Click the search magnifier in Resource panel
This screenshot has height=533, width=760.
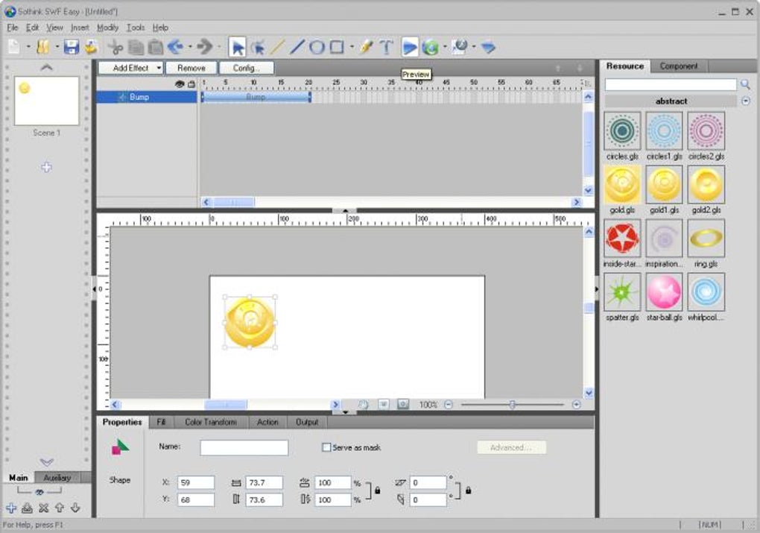click(x=745, y=85)
